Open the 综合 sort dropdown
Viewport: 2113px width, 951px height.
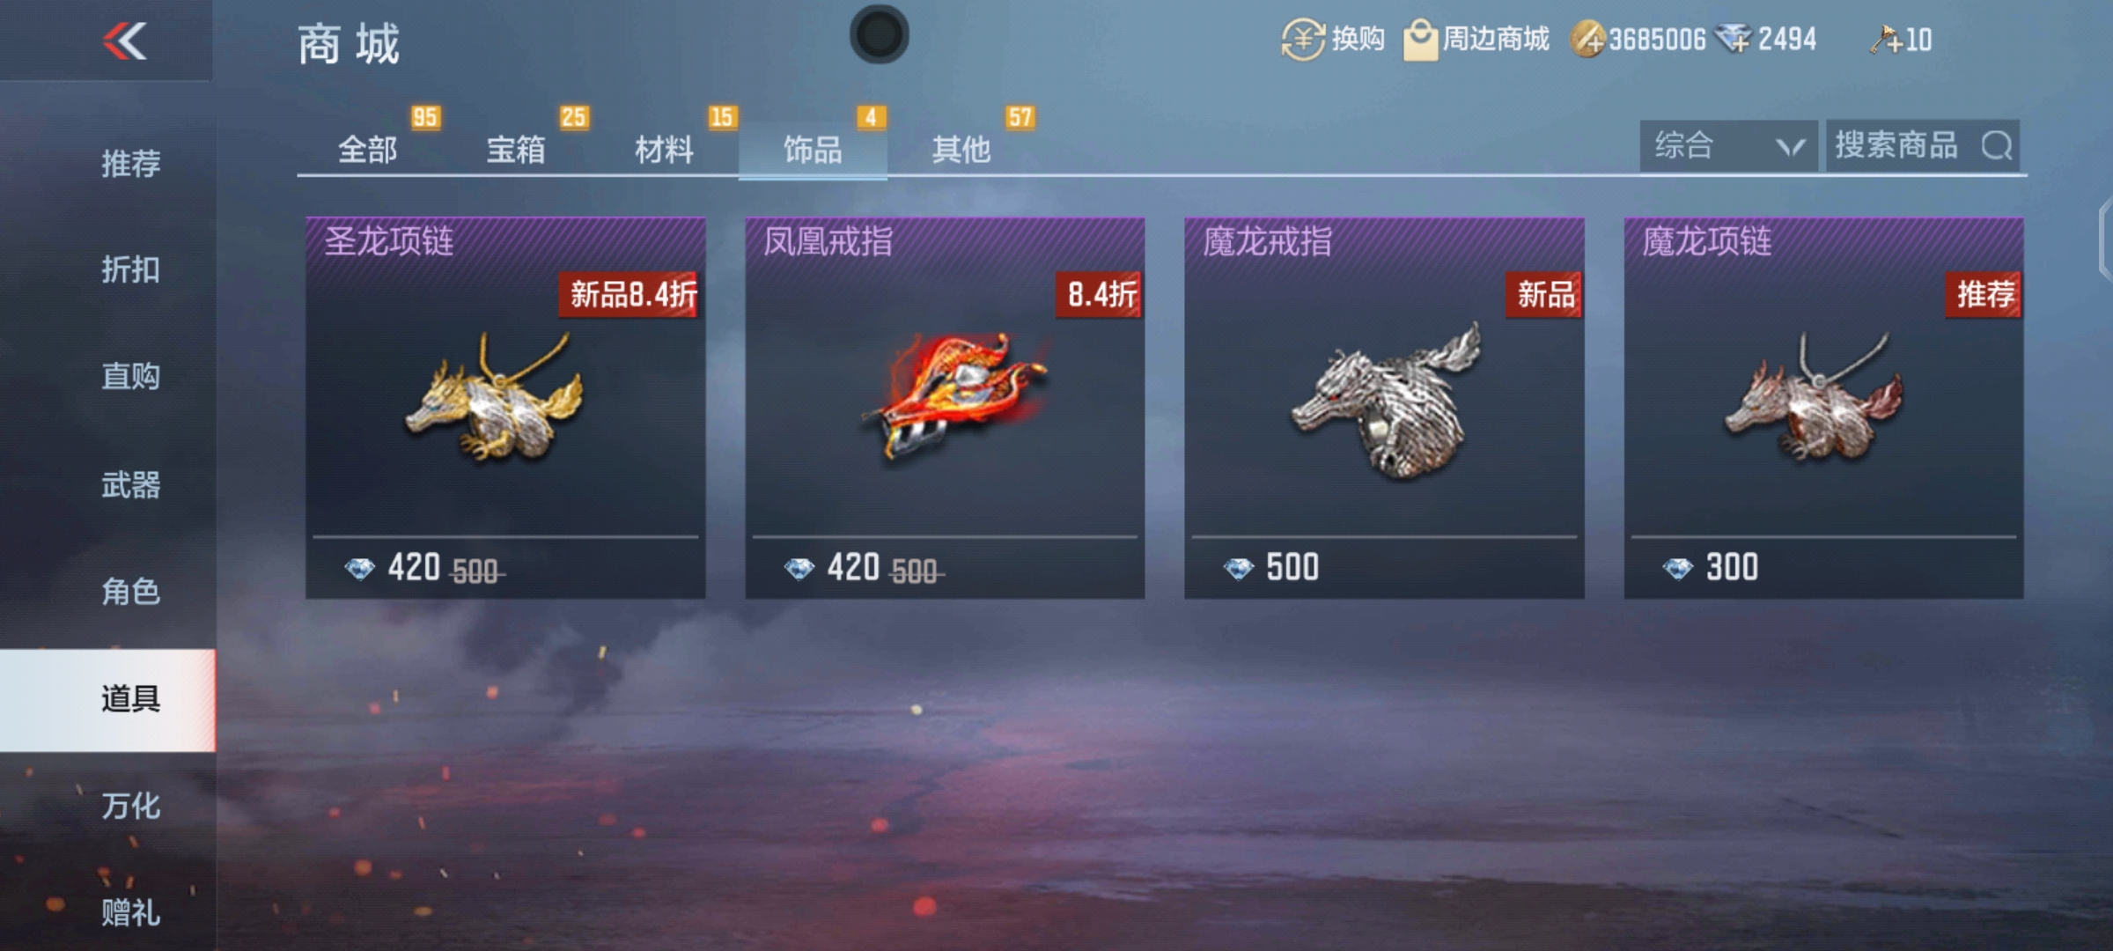(x=1728, y=146)
